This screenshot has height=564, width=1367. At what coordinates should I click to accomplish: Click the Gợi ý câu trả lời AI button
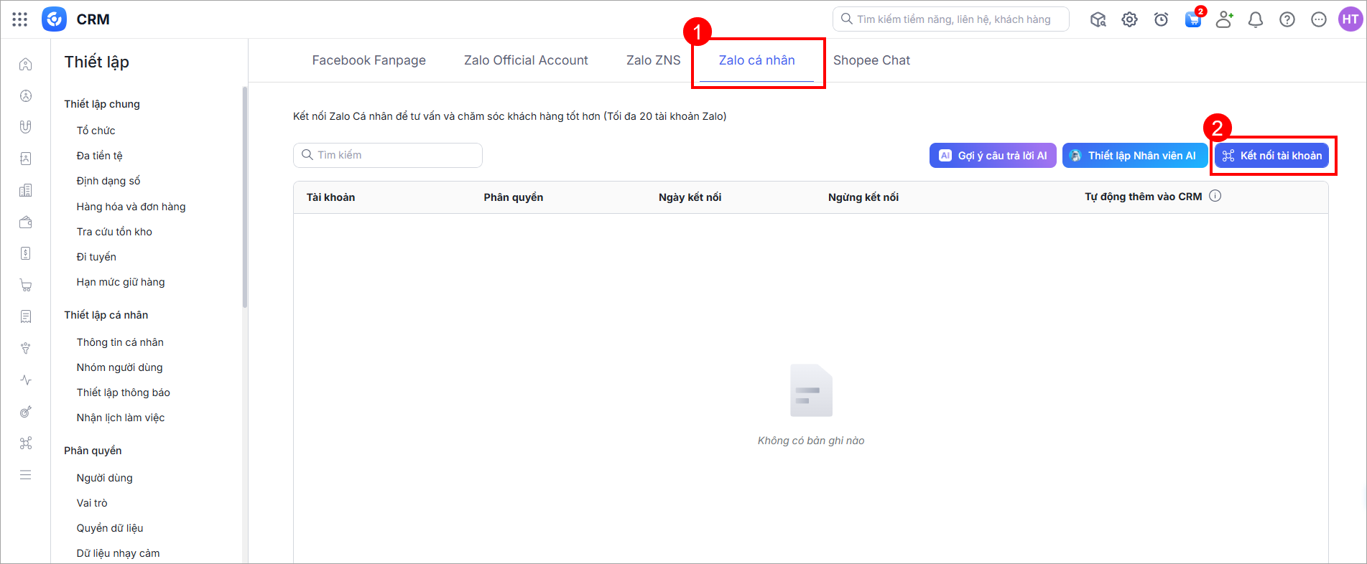point(993,156)
